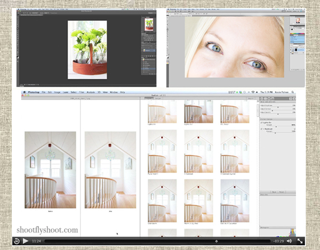Viewport: 320px width, 250px height.
Task: Click the After preview image of the loft
Action: click(x=110, y=170)
